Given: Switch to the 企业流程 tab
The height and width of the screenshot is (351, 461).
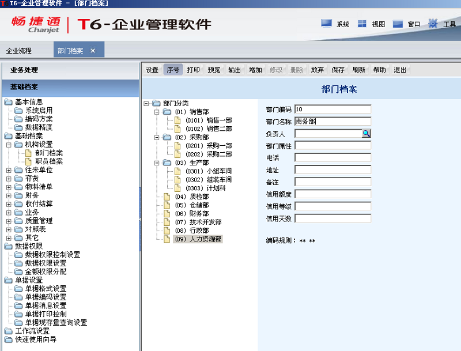Looking at the screenshot, I should (19, 51).
